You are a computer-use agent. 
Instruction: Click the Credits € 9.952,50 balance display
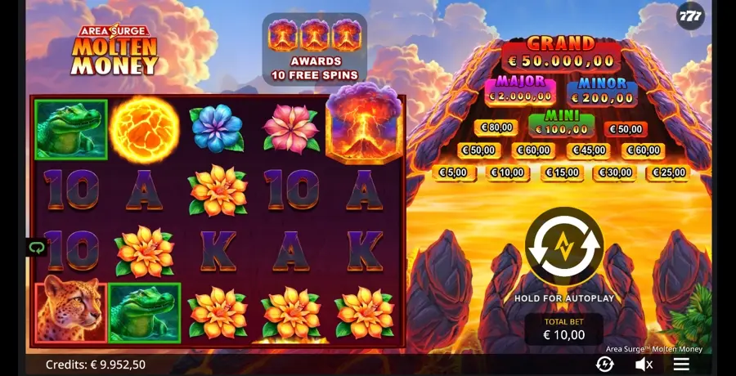tap(96, 365)
